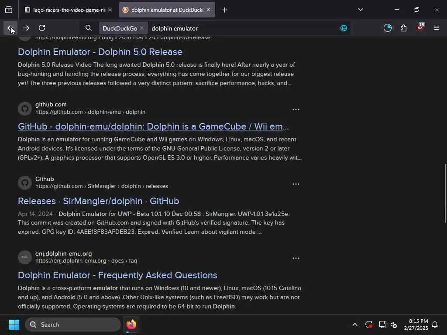
Task: Open more options for SirMangler releases result
Action: [x=296, y=184]
